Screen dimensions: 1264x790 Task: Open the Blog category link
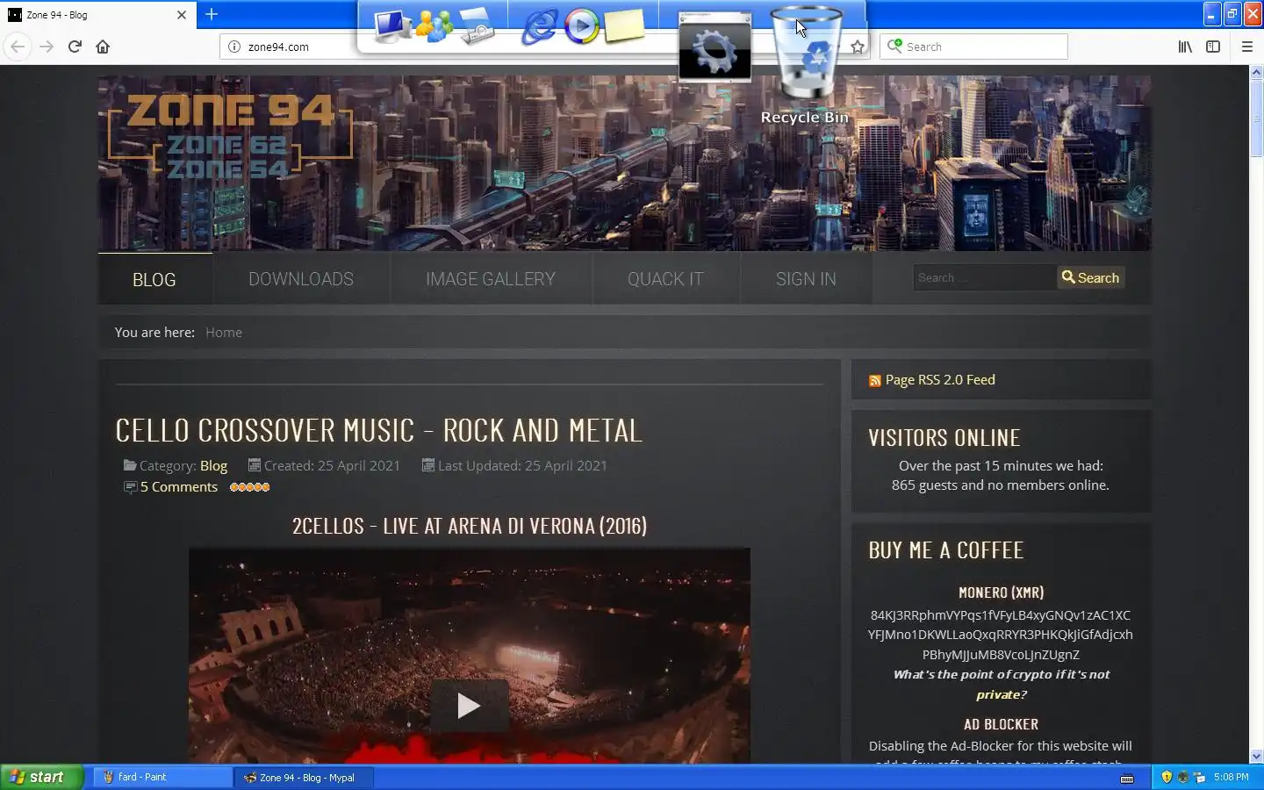213,465
